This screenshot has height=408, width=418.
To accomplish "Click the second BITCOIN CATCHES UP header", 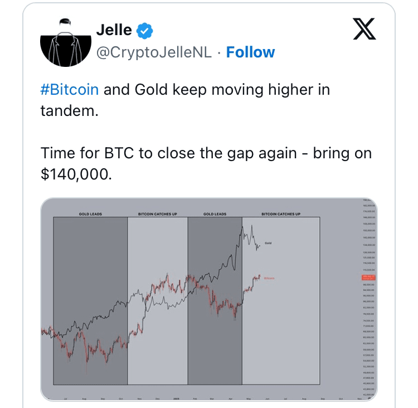I will tap(280, 213).
